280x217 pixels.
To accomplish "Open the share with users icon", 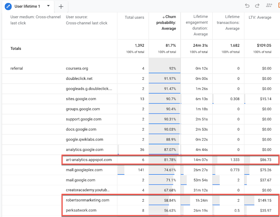I will [x=269, y=5].
